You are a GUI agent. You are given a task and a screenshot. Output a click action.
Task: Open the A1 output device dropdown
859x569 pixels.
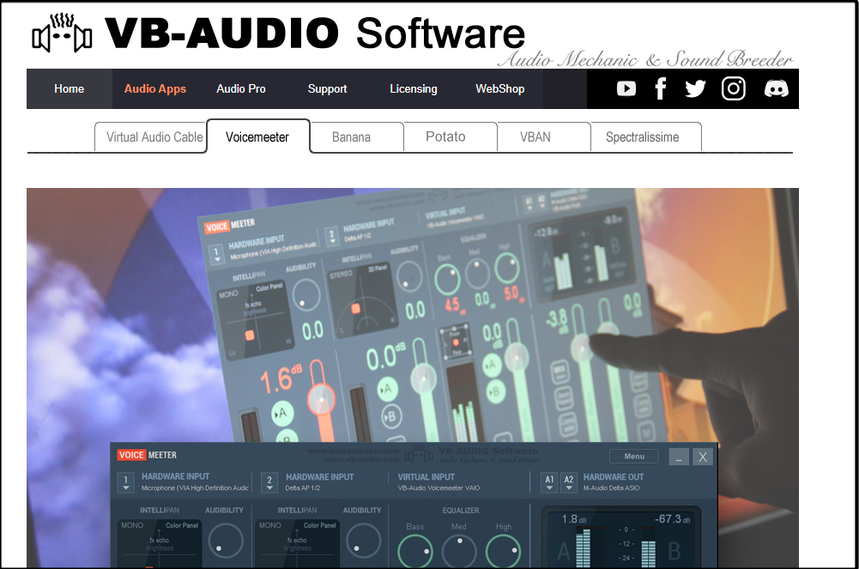coord(549,482)
